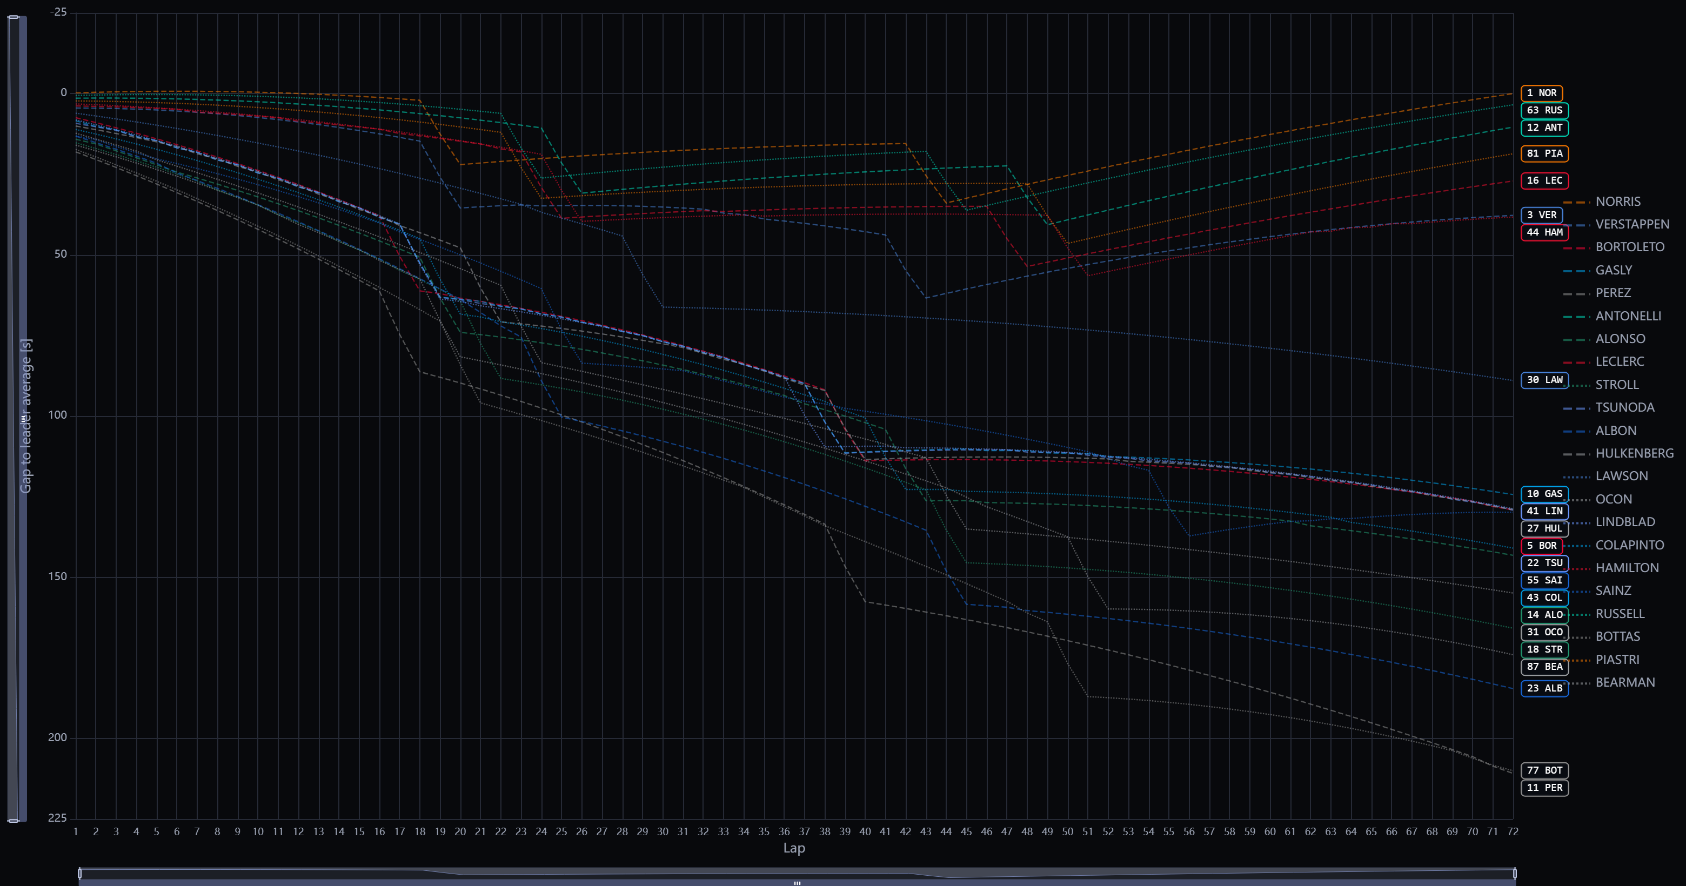Toggle PEREZ legend item
The width and height of the screenshot is (1686, 886).
[1597, 293]
